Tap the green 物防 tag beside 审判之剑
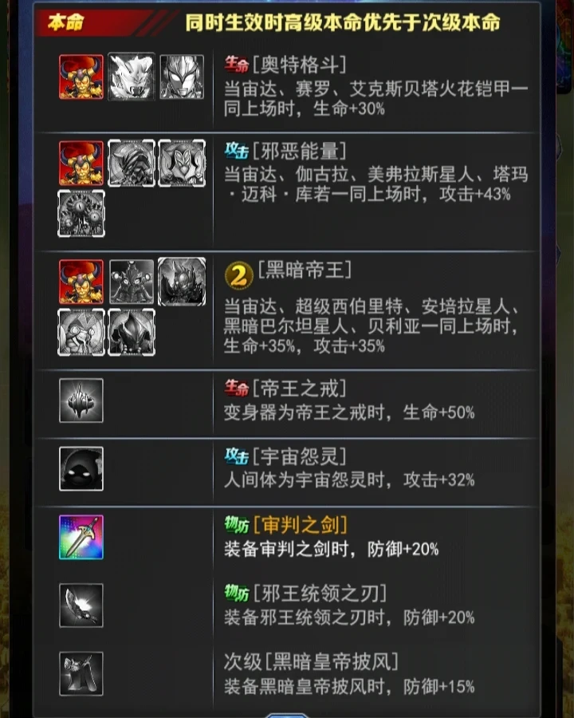The width and height of the screenshot is (574, 718). tap(236, 525)
